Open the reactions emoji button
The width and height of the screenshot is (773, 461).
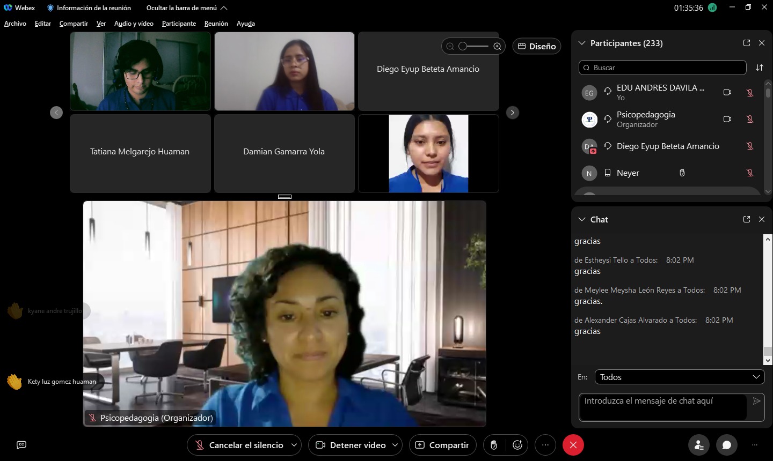517,445
